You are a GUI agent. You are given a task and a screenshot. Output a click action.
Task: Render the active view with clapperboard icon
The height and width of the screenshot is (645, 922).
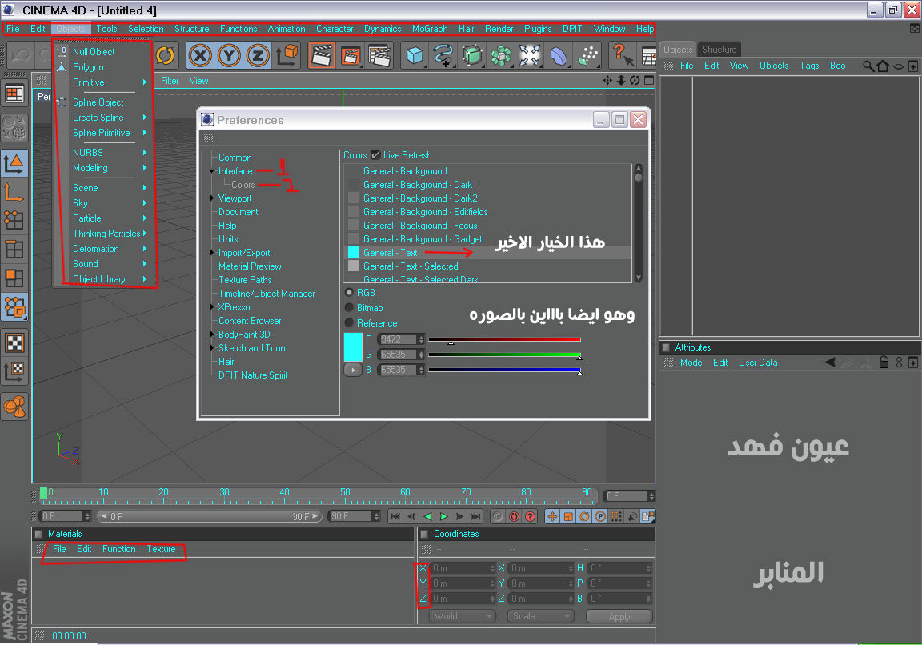pos(322,56)
